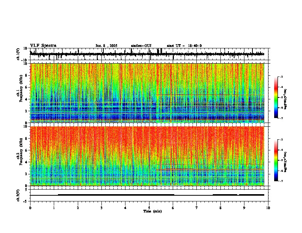The image size is (302, 233).
Task: Click the ch.1 voltage waveform trace
Action: (147, 54)
